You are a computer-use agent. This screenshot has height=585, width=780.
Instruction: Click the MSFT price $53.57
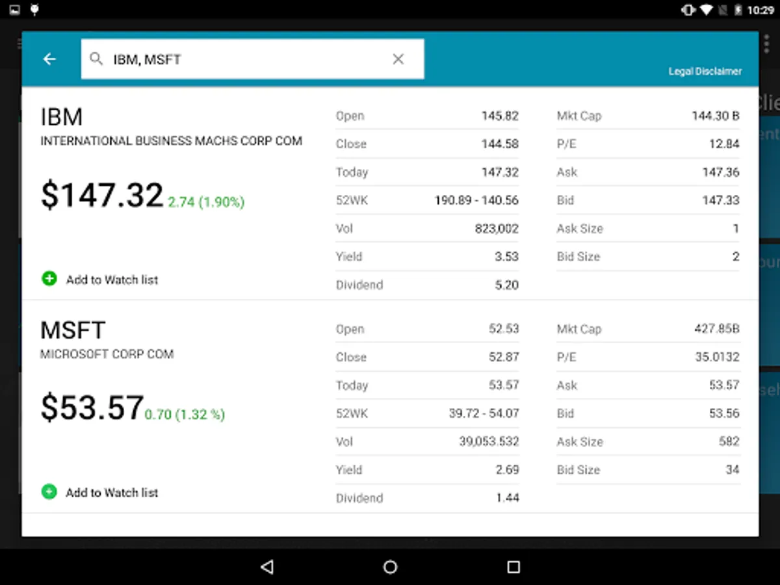(92, 408)
